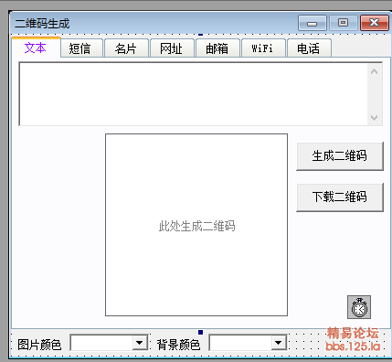
Task: Click the 文本 tab
Action: pyautogui.click(x=36, y=48)
